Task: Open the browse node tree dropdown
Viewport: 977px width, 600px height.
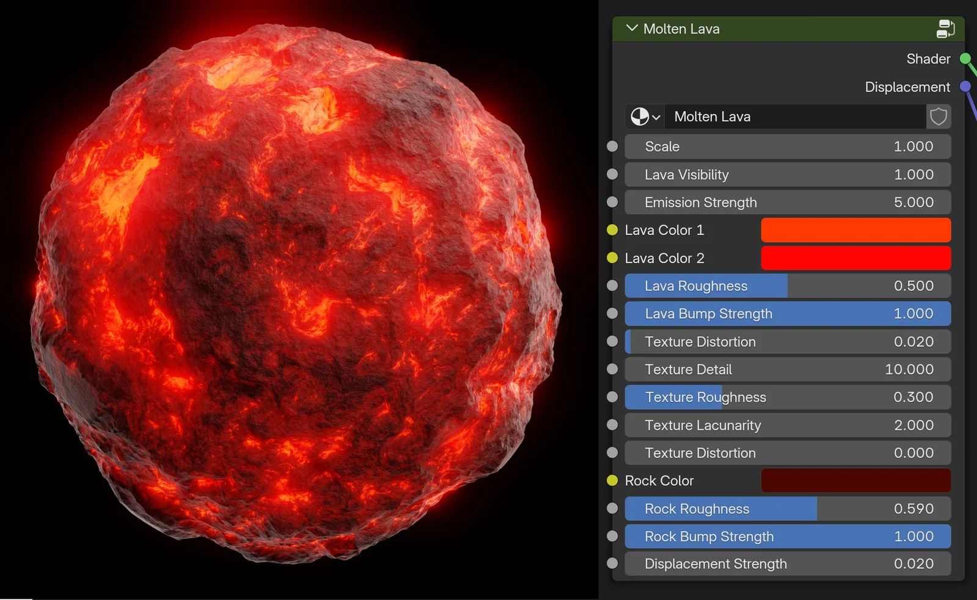Action: (x=644, y=117)
